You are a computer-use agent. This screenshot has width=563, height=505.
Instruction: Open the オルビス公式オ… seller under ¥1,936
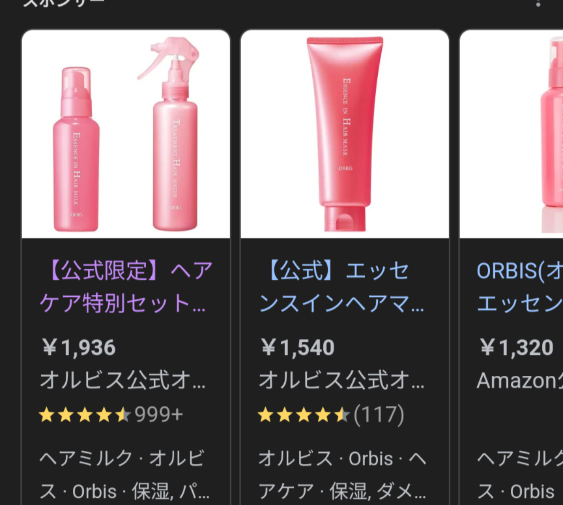coord(123,380)
